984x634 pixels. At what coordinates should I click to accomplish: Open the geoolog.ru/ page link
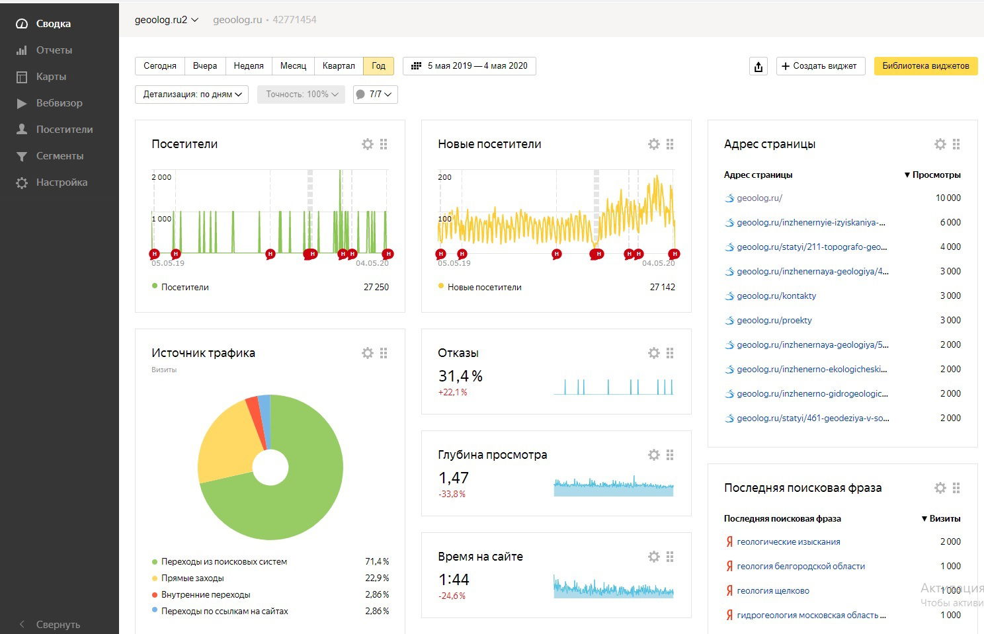(x=759, y=198)
